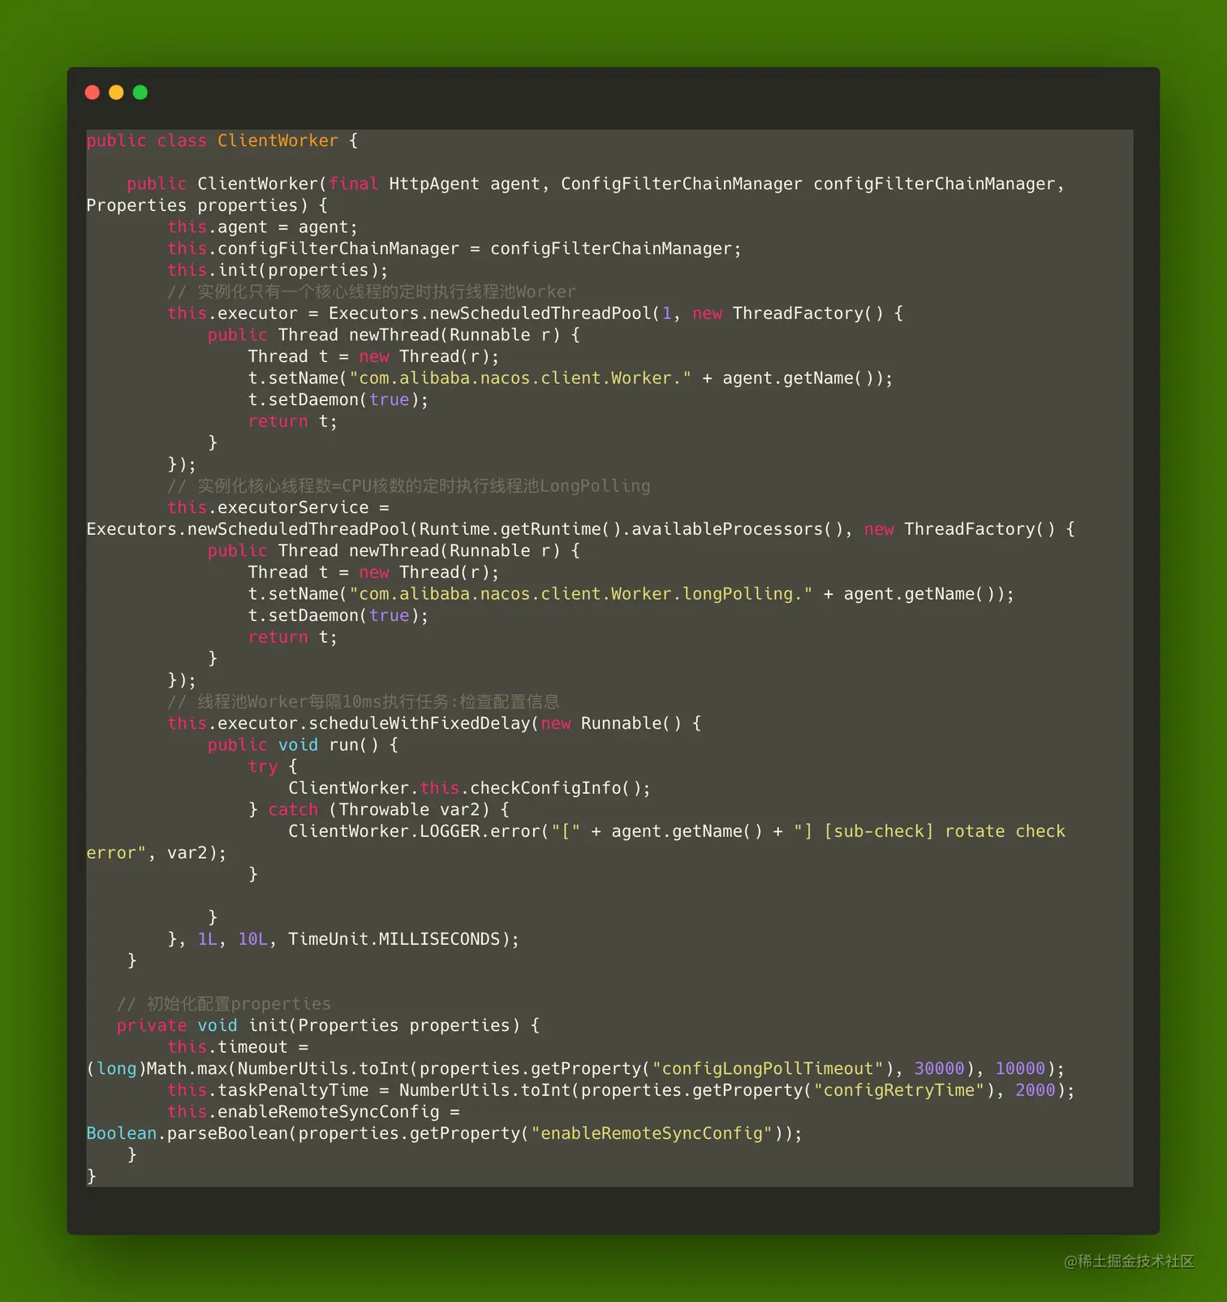Click the green maximize dot
Screen dimensions: 1227x1302
click(x=140, y=93)
